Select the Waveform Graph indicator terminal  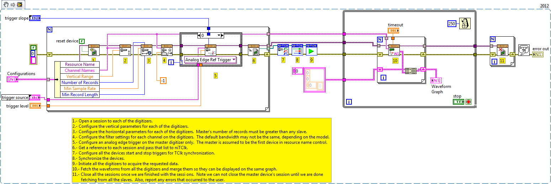(x=436, y=80)
